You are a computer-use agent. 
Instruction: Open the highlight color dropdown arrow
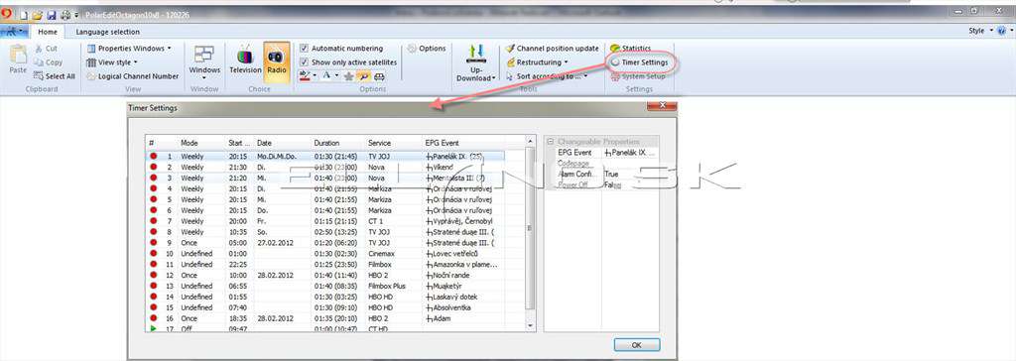(315, 75)
